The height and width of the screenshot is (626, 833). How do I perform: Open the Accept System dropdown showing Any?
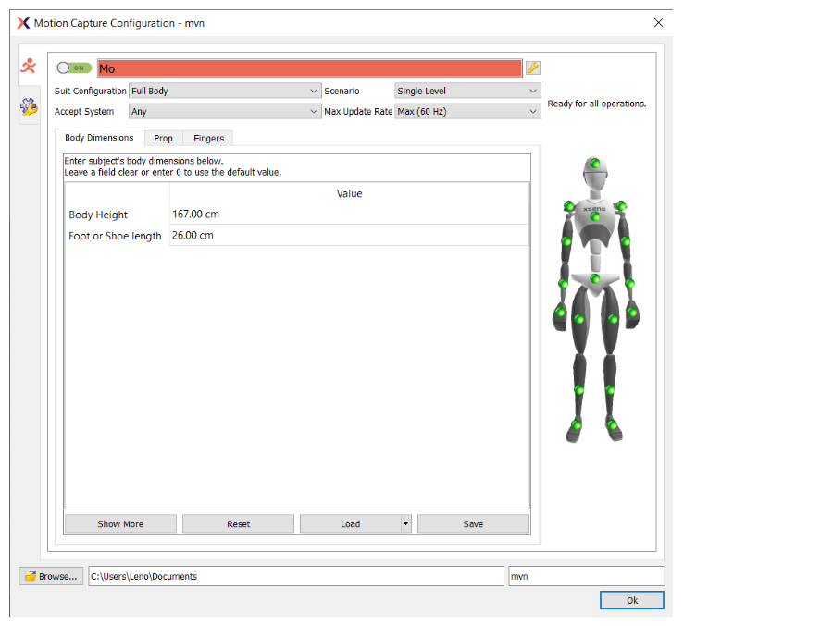tap(225, 112)
